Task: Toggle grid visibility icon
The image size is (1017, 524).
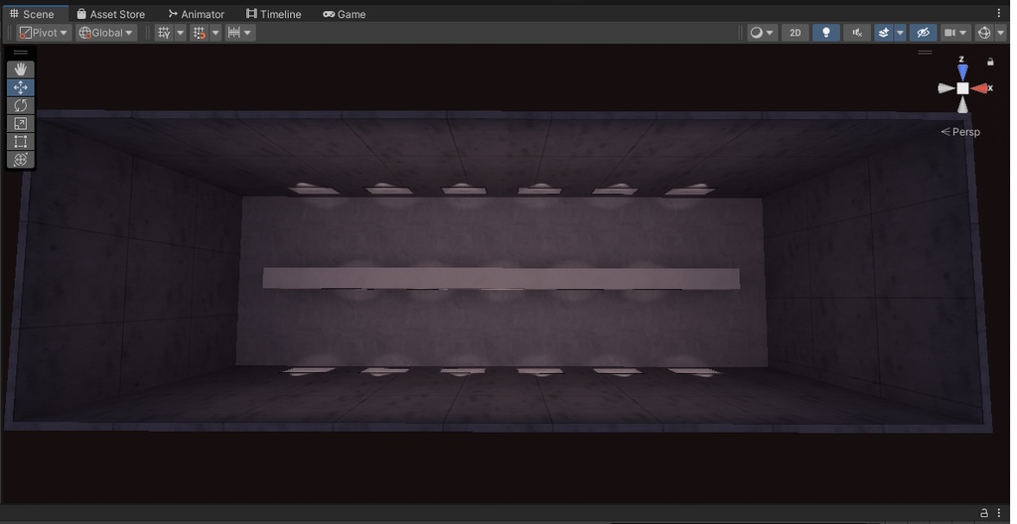Action: [x=164, y=33]
